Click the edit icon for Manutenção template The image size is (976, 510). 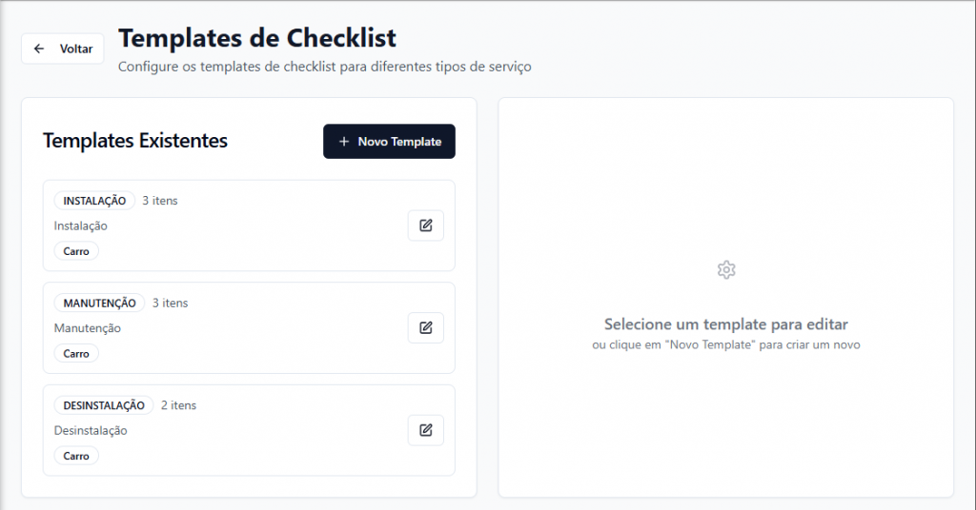[x=426, y=327]
